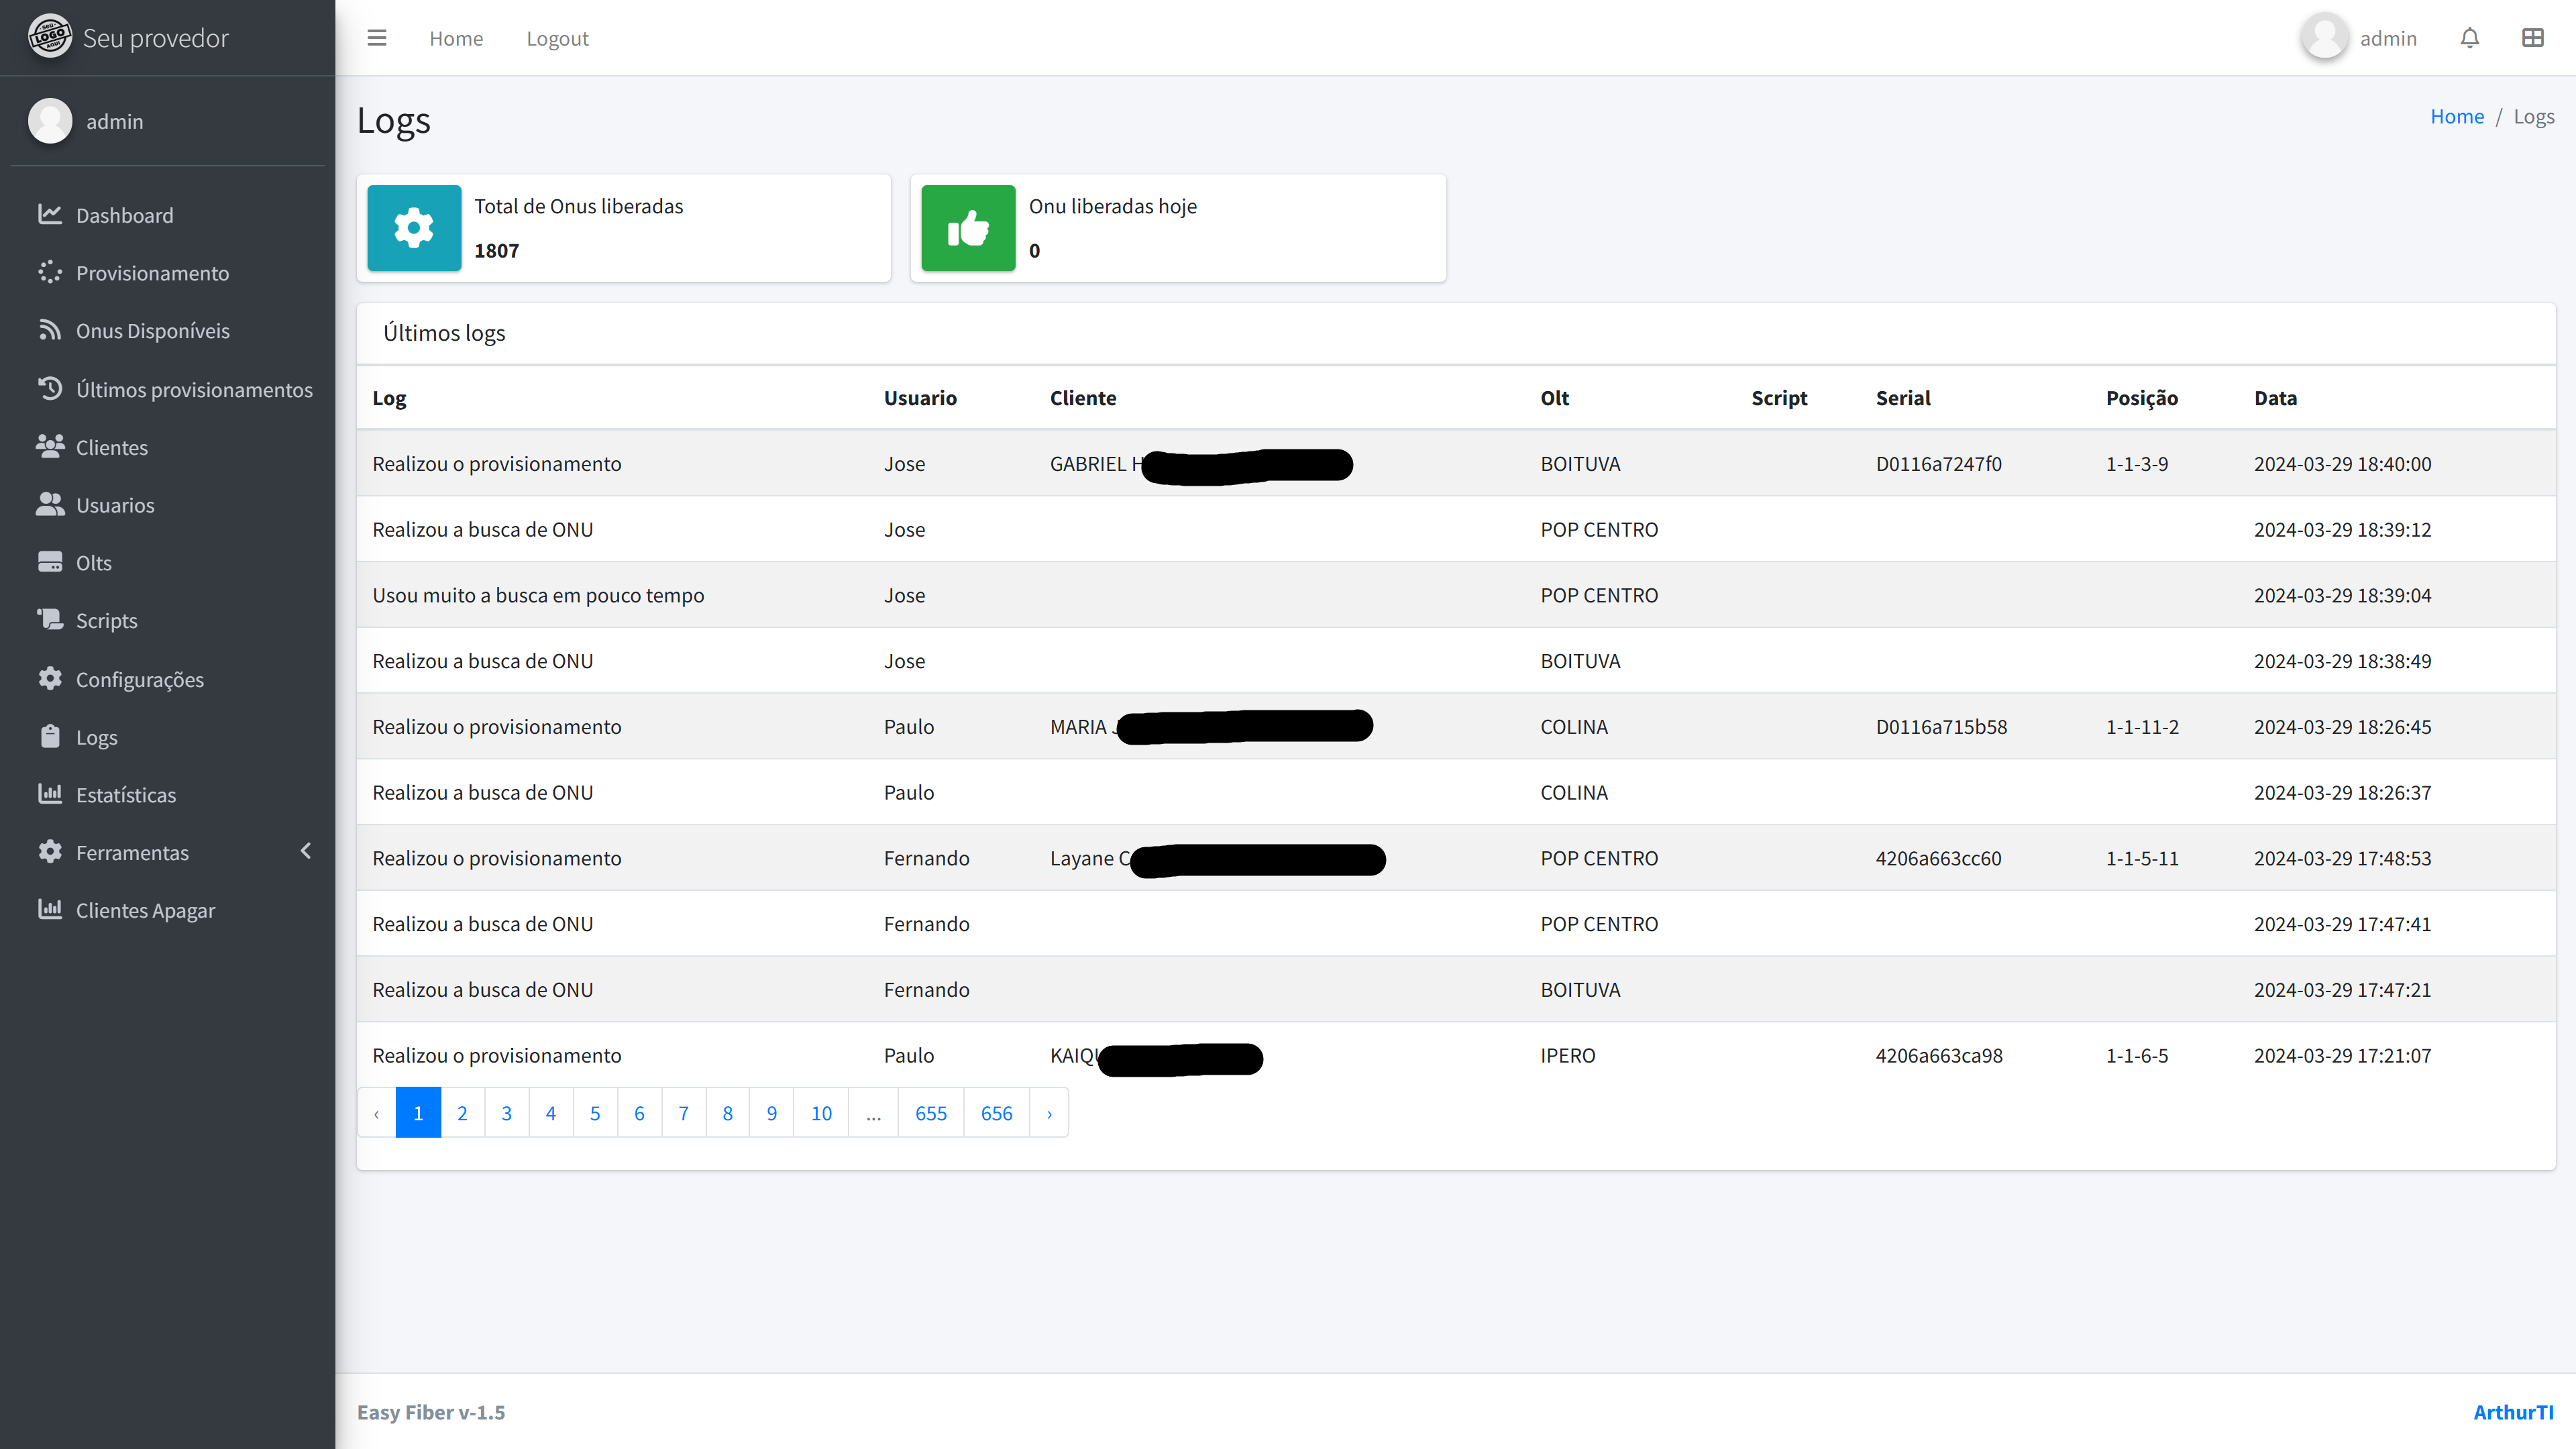Go to pagination page 2
Screen dimensions: 2576x1449
462,1112
